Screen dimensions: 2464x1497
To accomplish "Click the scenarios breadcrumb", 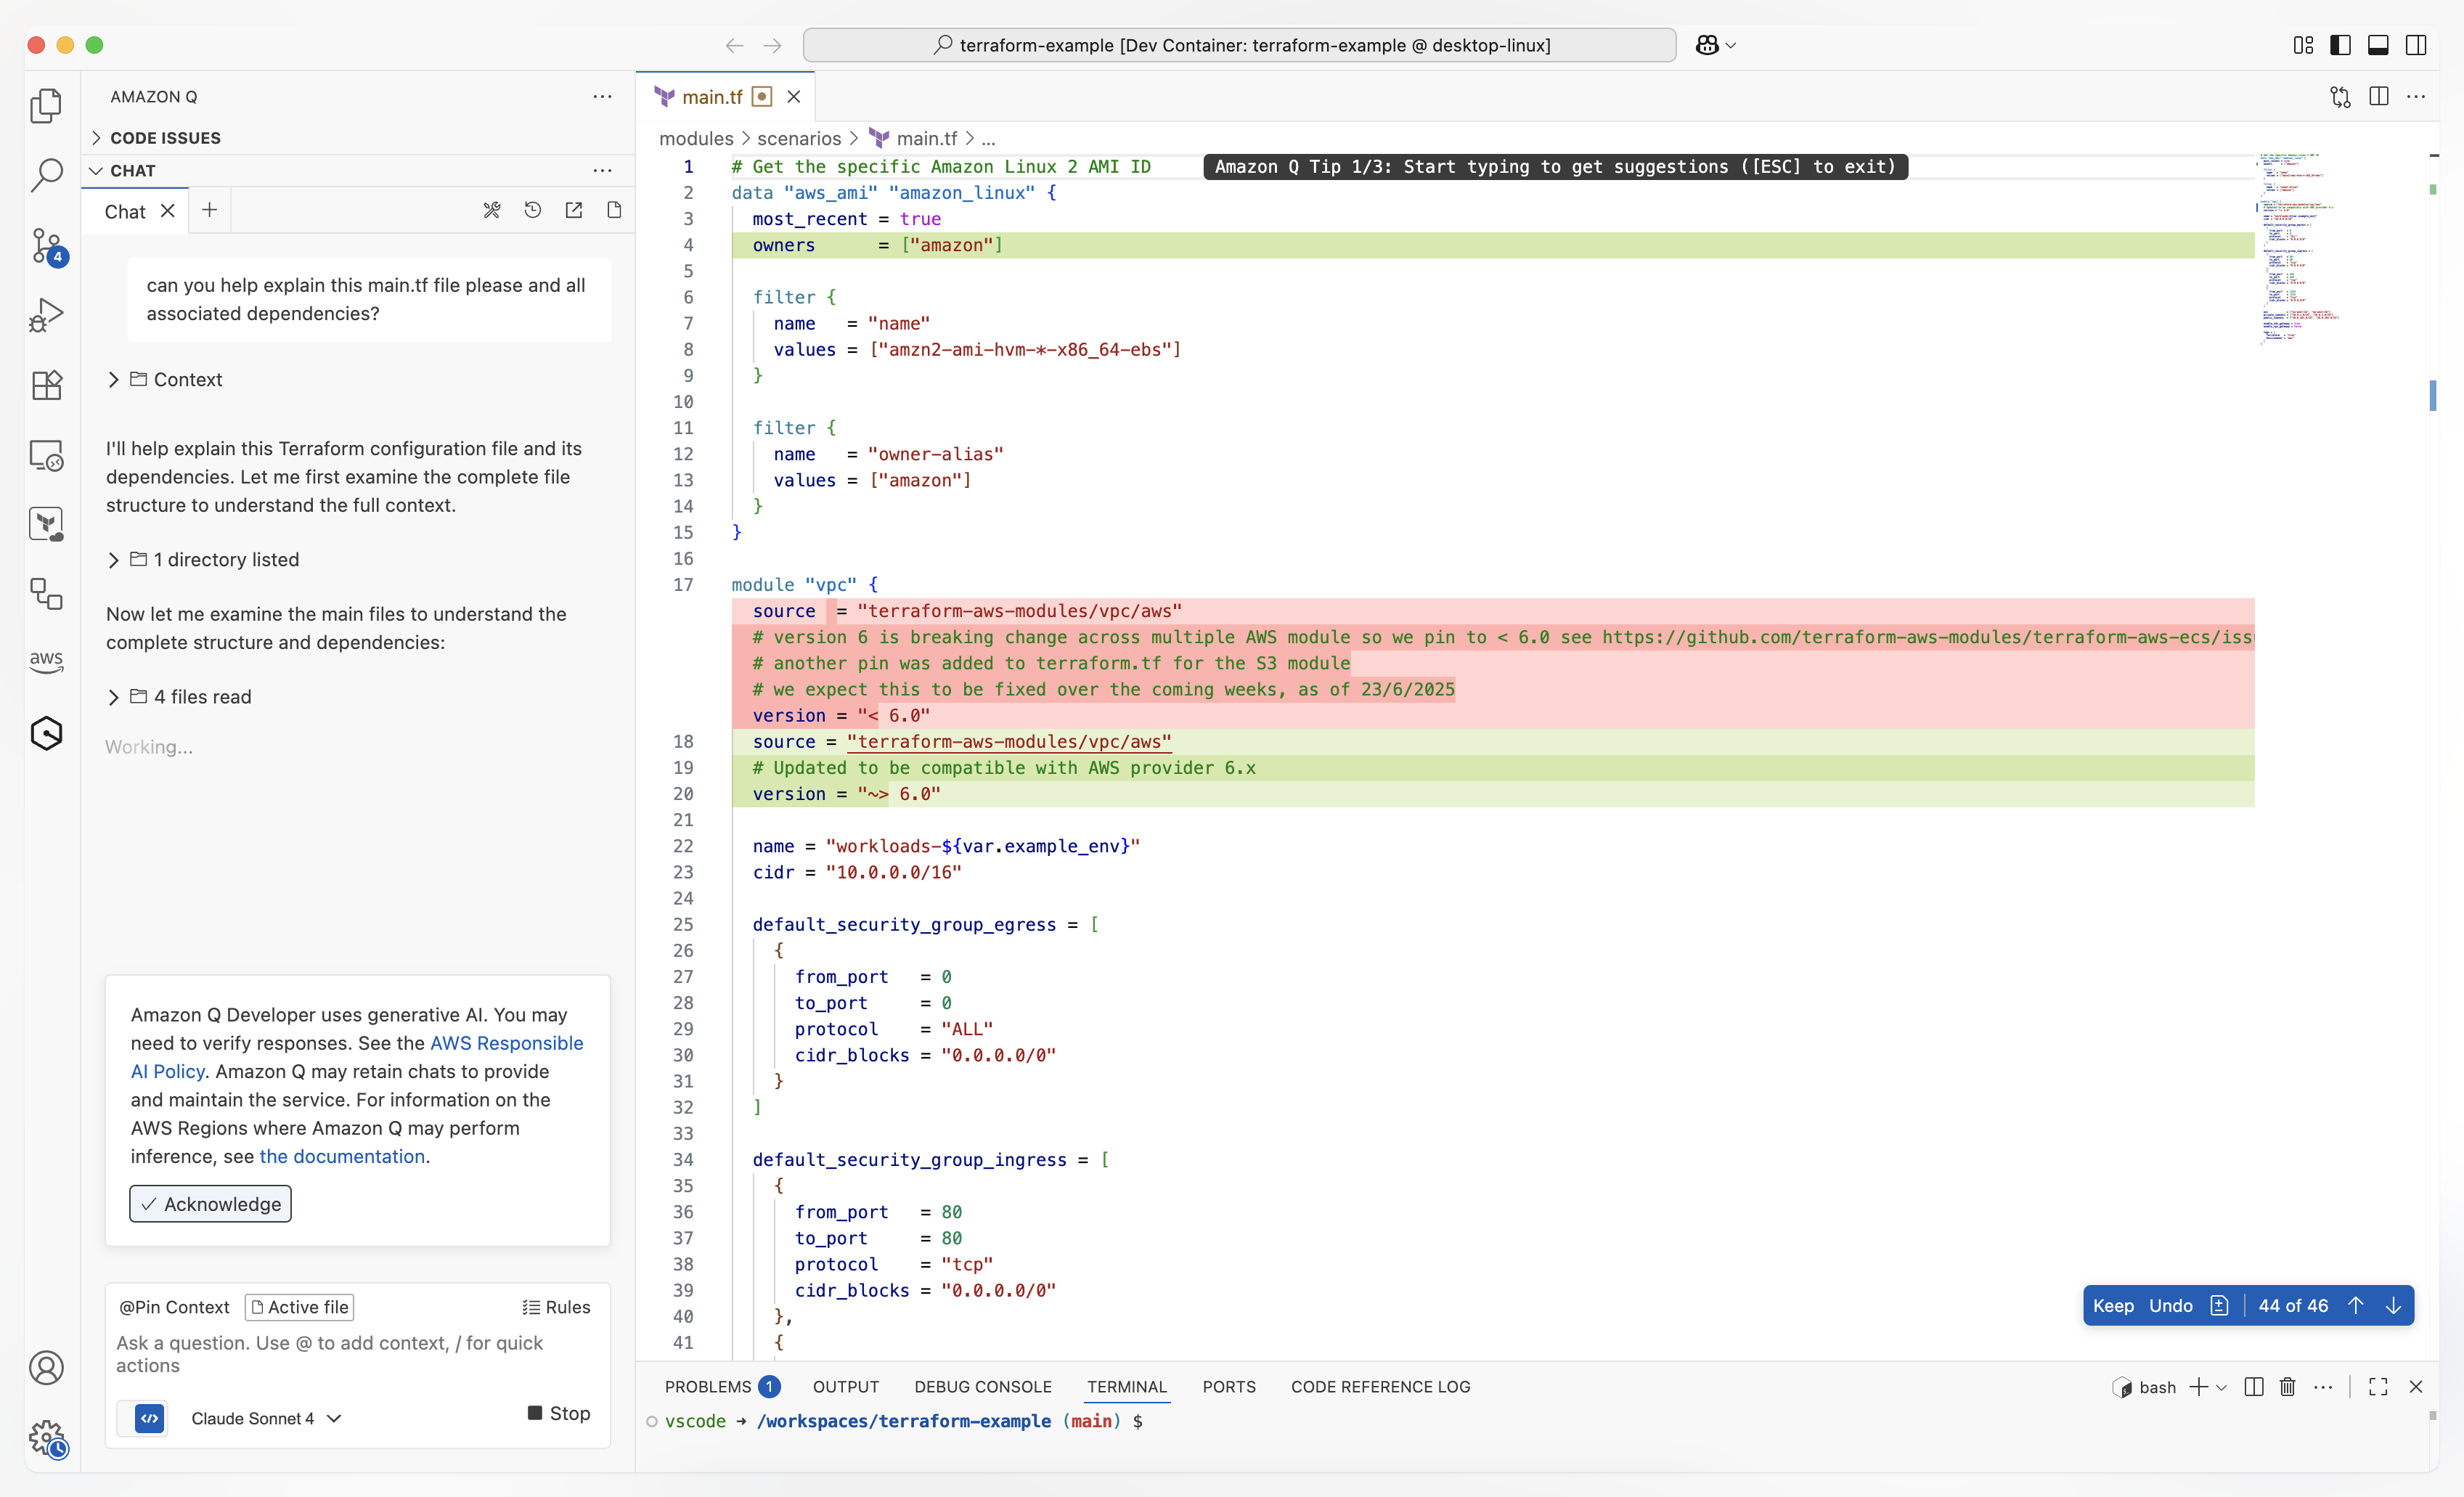I will point(798,138).
